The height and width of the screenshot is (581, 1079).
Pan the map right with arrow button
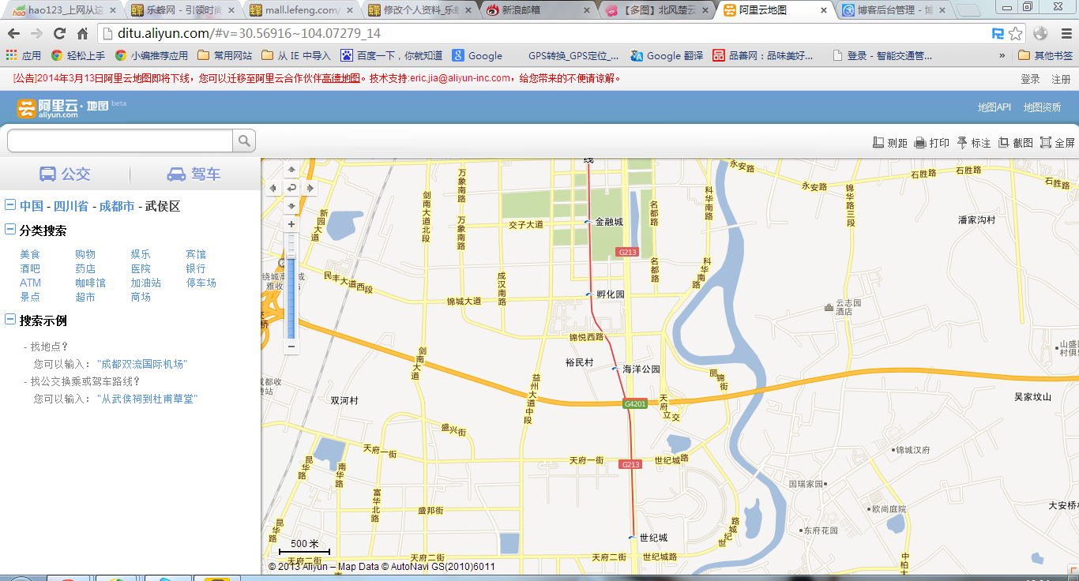tap(310, 188)
